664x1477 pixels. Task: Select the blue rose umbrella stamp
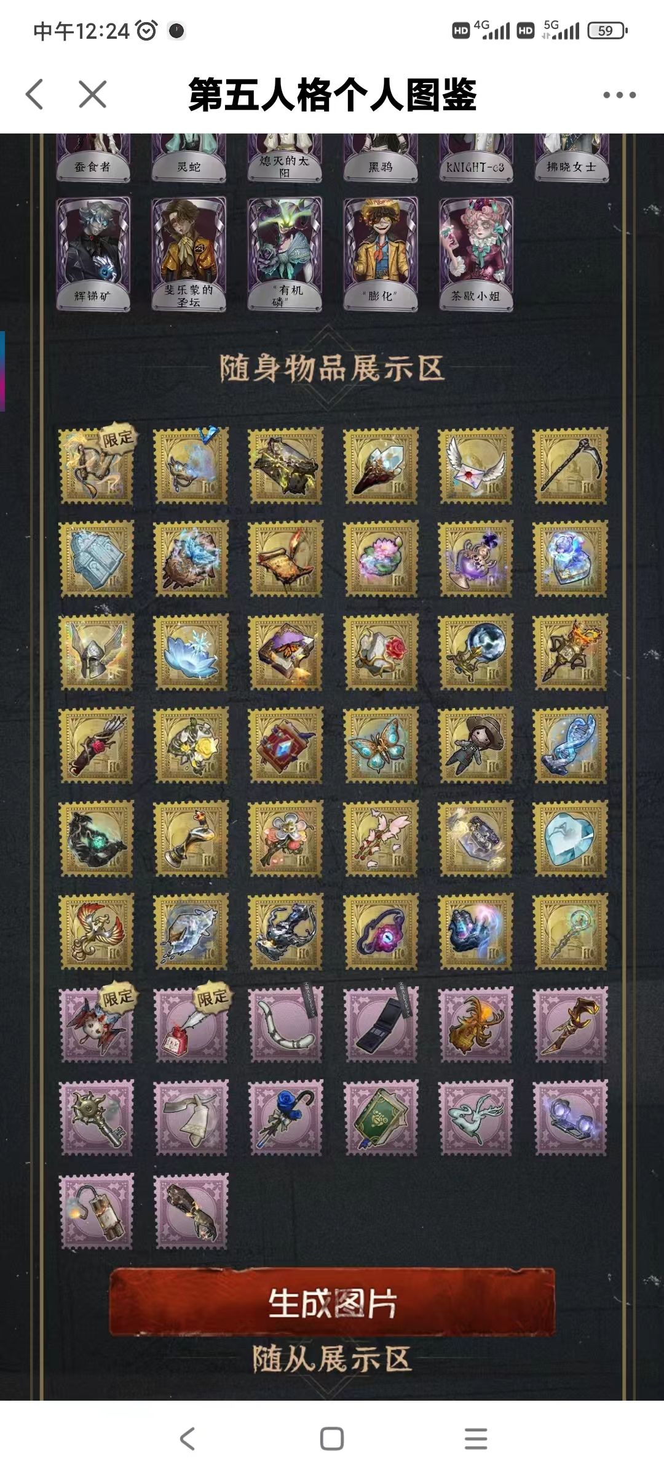coord(285,1118)
